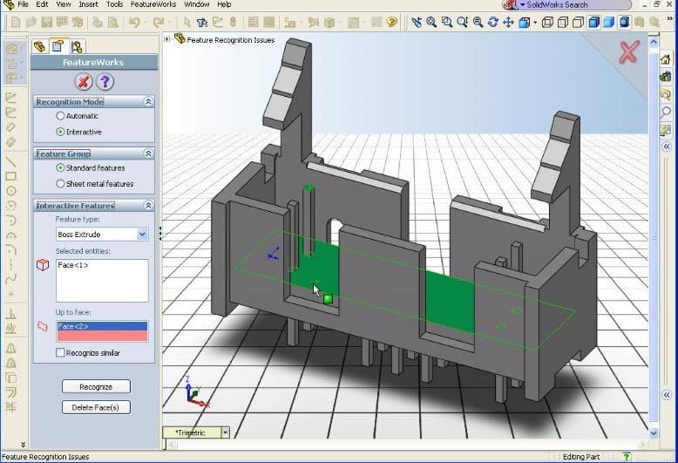Viewport: 678px width, 463px height.
Task: Select Sheet metal features radio option
Action: (x=60, y=183)
